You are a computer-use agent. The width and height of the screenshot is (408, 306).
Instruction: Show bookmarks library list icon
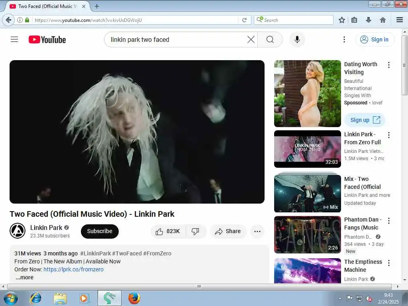pos(354,20)
